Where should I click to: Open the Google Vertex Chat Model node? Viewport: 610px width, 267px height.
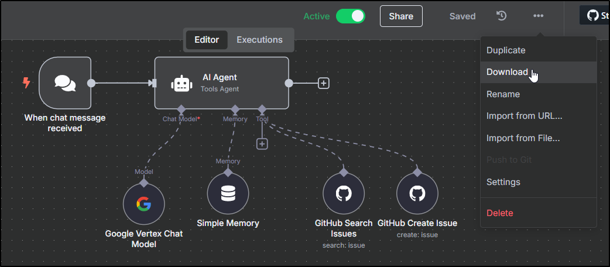[143, 204]
